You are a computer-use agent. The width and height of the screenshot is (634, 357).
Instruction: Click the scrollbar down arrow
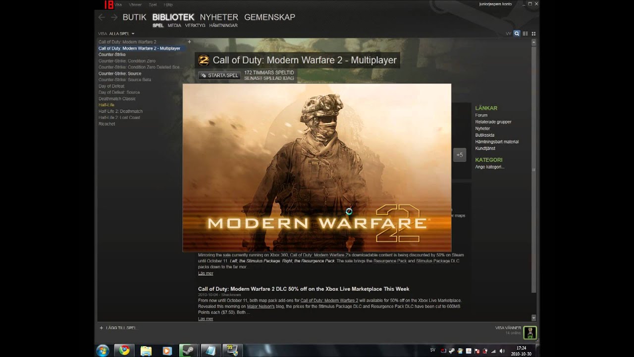tap(533, 317)
